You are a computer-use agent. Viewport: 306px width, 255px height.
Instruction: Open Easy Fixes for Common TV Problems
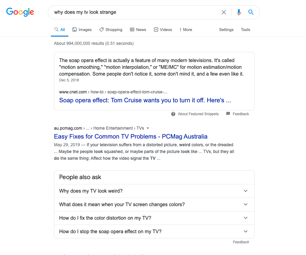click(131, 136)
